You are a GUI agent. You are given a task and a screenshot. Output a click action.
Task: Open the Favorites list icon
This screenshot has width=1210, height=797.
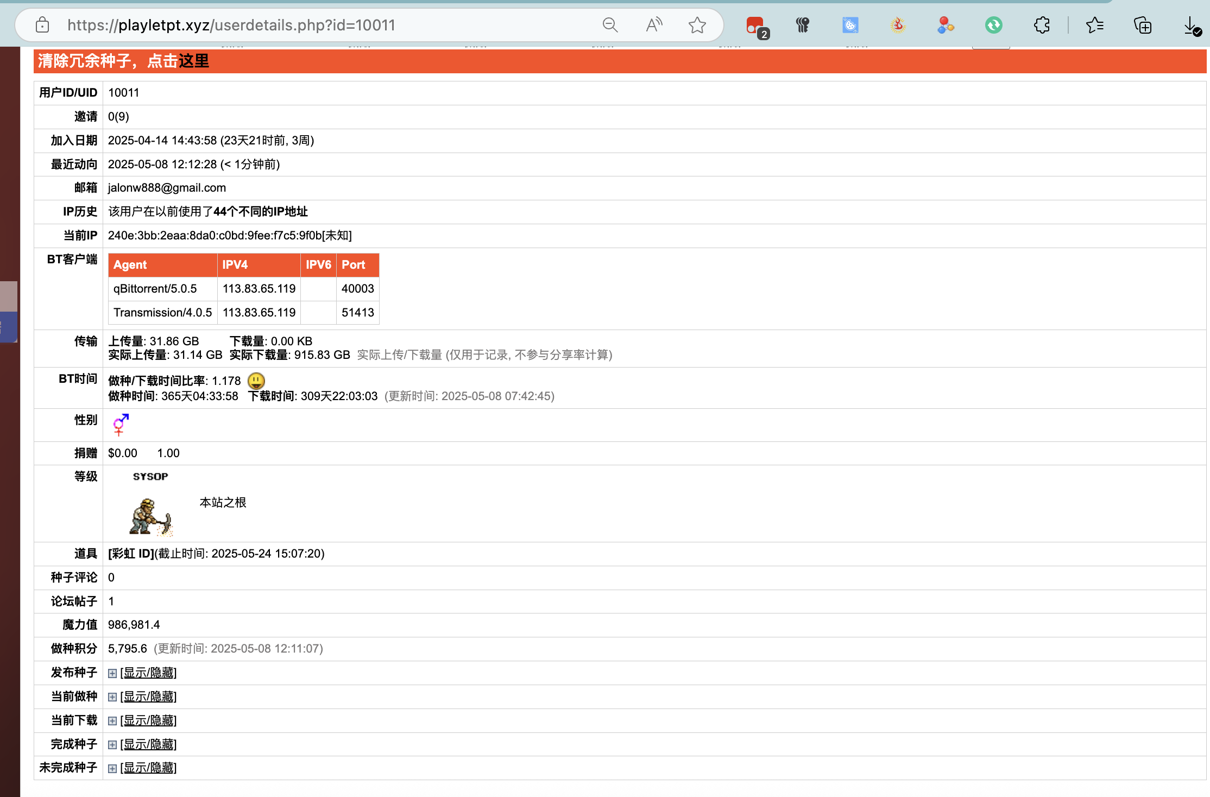pyautogui.click(x=1094, y=25)
